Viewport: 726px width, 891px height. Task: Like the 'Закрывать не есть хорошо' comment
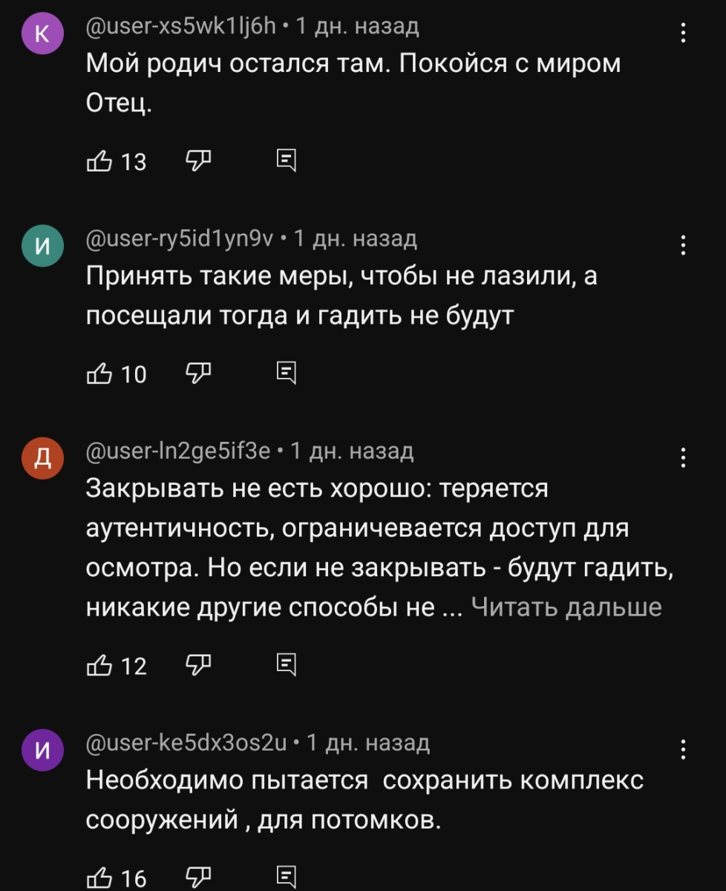point(98,665)
